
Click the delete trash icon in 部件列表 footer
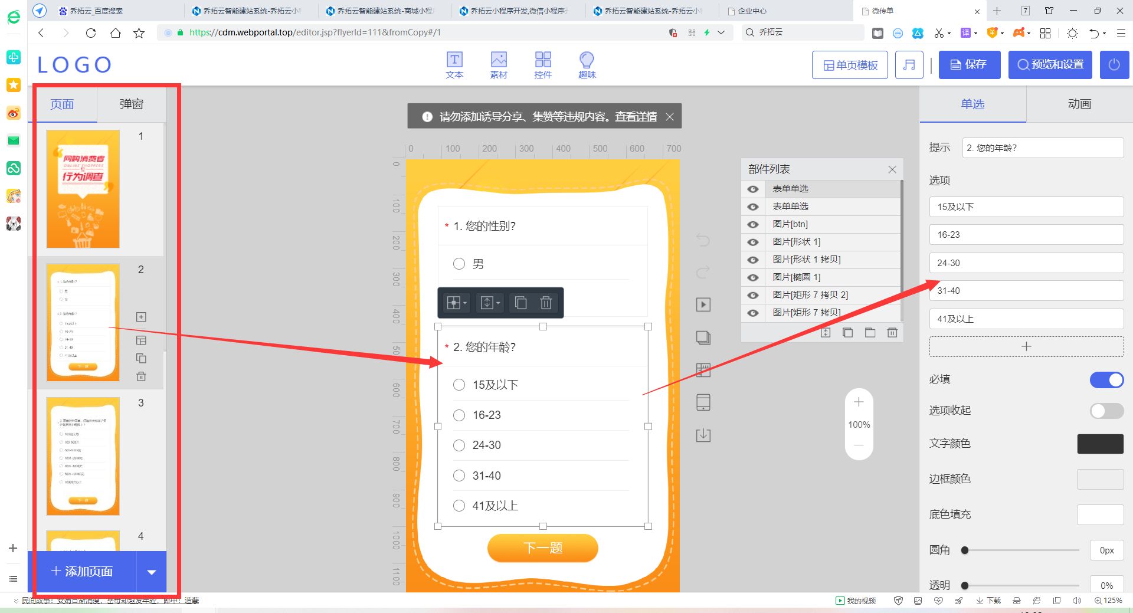[x=892, y=332]
